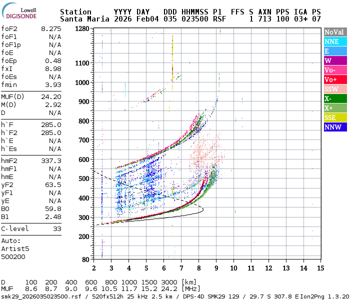The image size is (350, 300).
Task: Click the foF2 value 8.275
Action: 51,29
